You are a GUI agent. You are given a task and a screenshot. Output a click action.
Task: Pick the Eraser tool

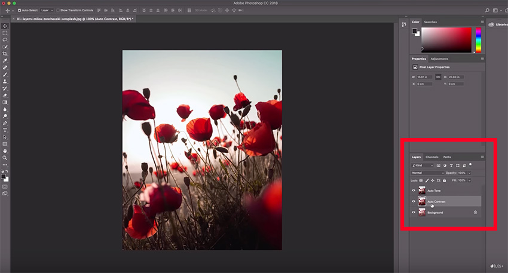(5, 95)
